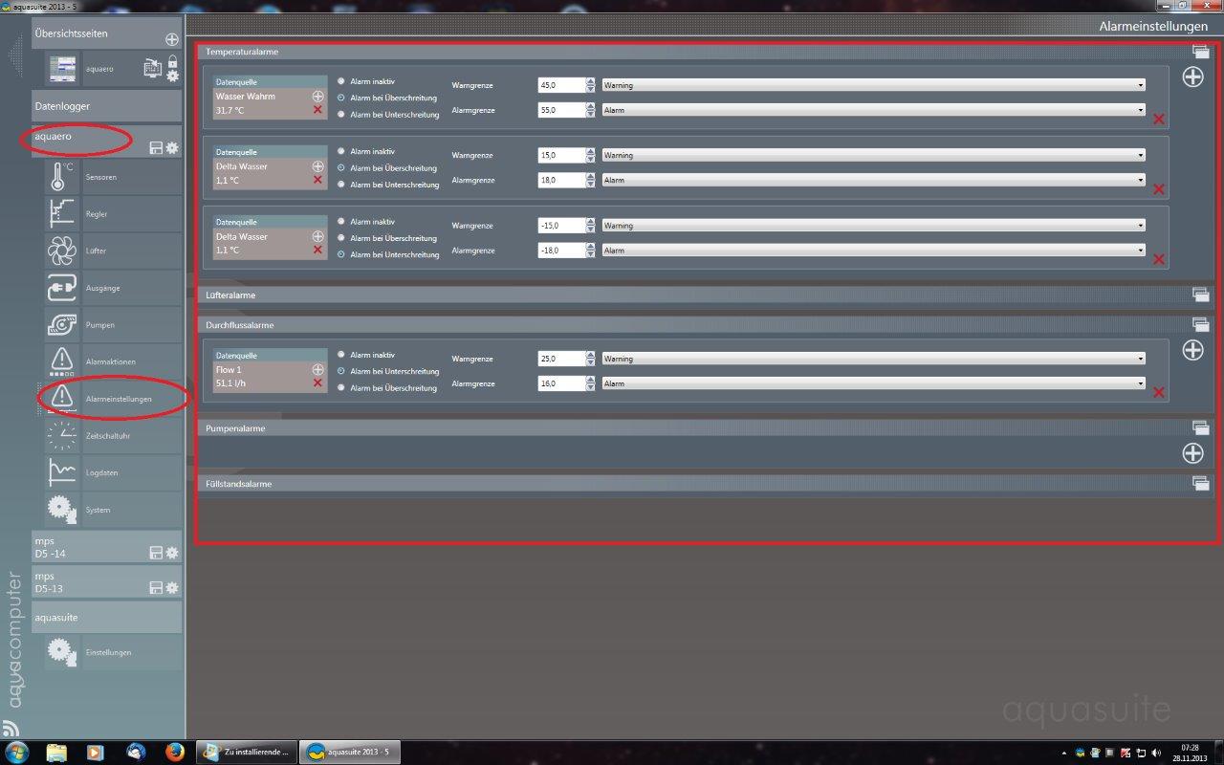Save the mps D5 -14 device settings

pos(156,553)
